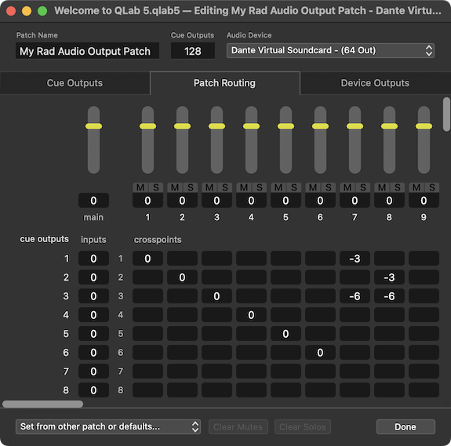Viewport: 451px width, 446px height.
Task: Open the Device Outputs tab
Action: pos(375,83)
